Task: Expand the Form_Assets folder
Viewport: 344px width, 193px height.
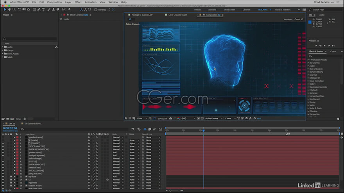Action: pyautogui.click(x=3, y=54)
